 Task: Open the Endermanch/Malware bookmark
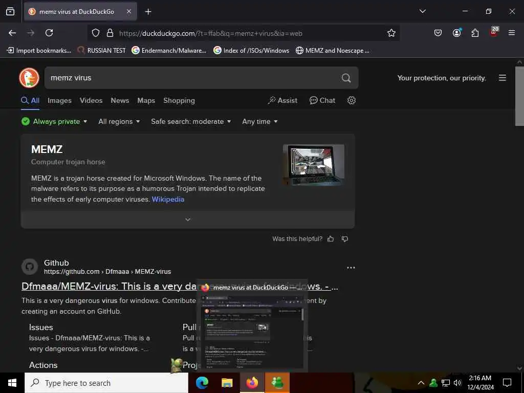coord(169,51)
